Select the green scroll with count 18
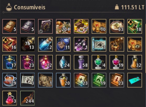 (135, 26)
